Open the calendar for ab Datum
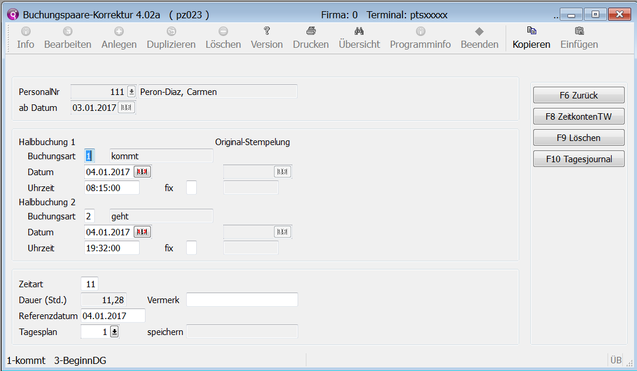The width and height of the screenshot is (637, 371). click(127, 107)
